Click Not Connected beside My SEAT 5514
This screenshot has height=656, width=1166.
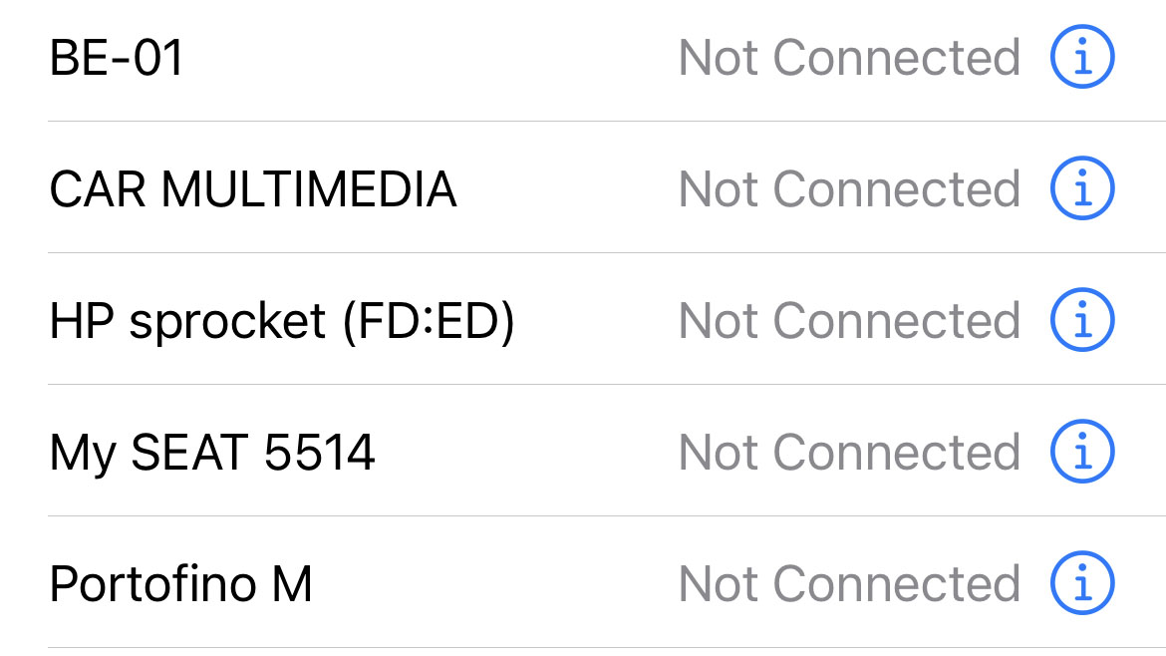tap(849, 453)
